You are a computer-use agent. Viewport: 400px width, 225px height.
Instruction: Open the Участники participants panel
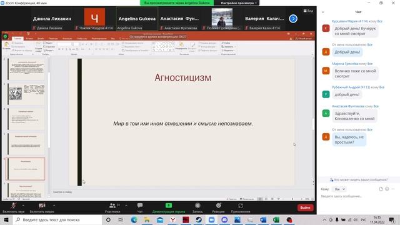[x=112, y=207]
